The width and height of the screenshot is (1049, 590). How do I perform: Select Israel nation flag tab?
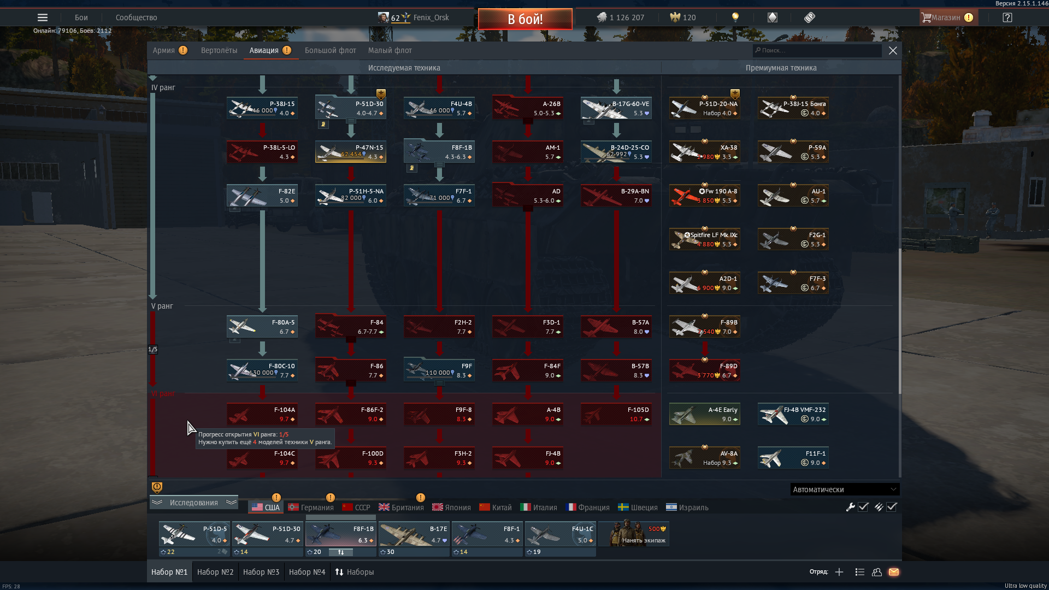pos(687,508)
